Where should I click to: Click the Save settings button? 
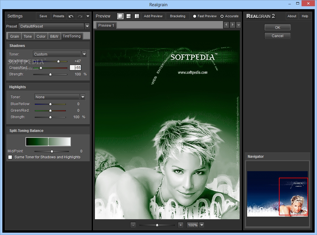pos(43,16)
